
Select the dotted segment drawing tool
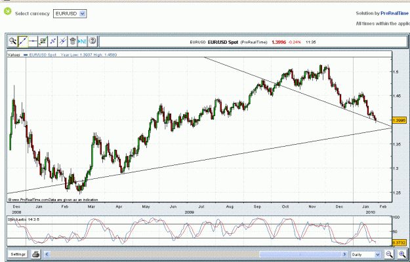click(x=52, y=41)
